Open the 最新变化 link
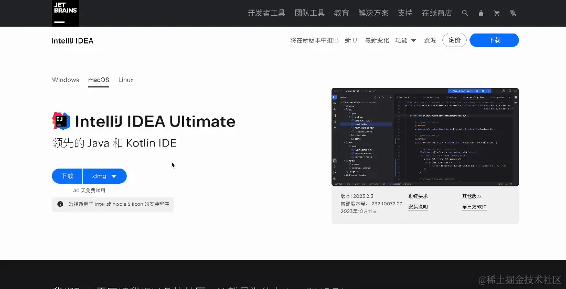The image size is (566, 289). tap(377, 40)
